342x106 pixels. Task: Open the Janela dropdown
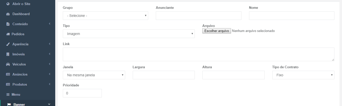coord(94,75)
